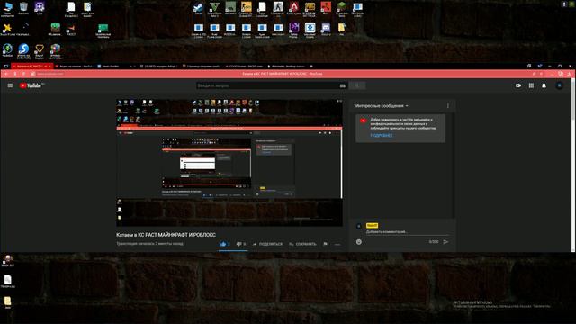The height and width of the screenshot is (324, 576).
Task: Click the СОХРАНИТЬ save button
Action: click(302, 244)
